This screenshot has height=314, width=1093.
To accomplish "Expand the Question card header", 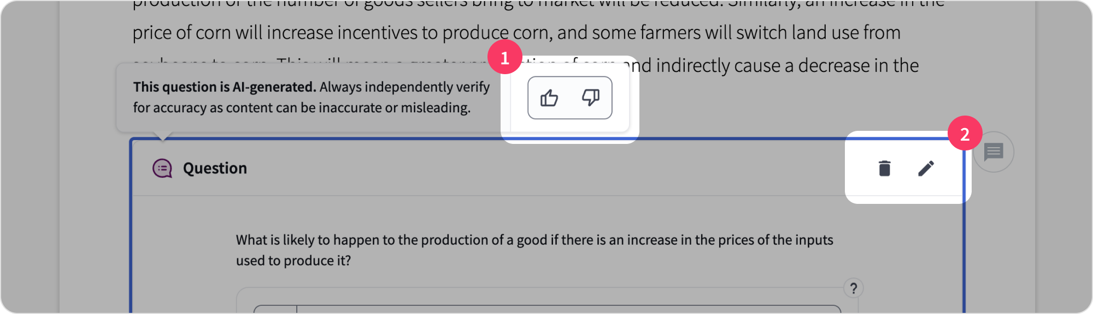I will pos(213,168).
